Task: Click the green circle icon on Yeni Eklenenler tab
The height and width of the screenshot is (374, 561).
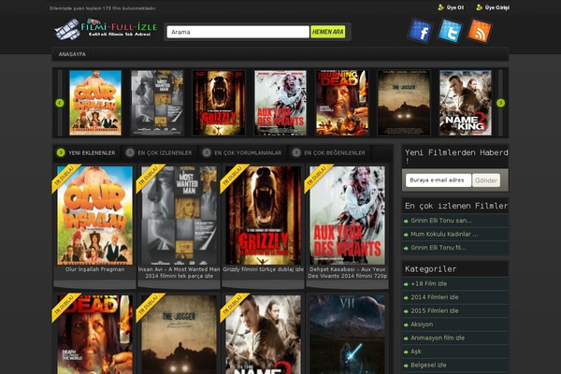Action: pos(61,152)
